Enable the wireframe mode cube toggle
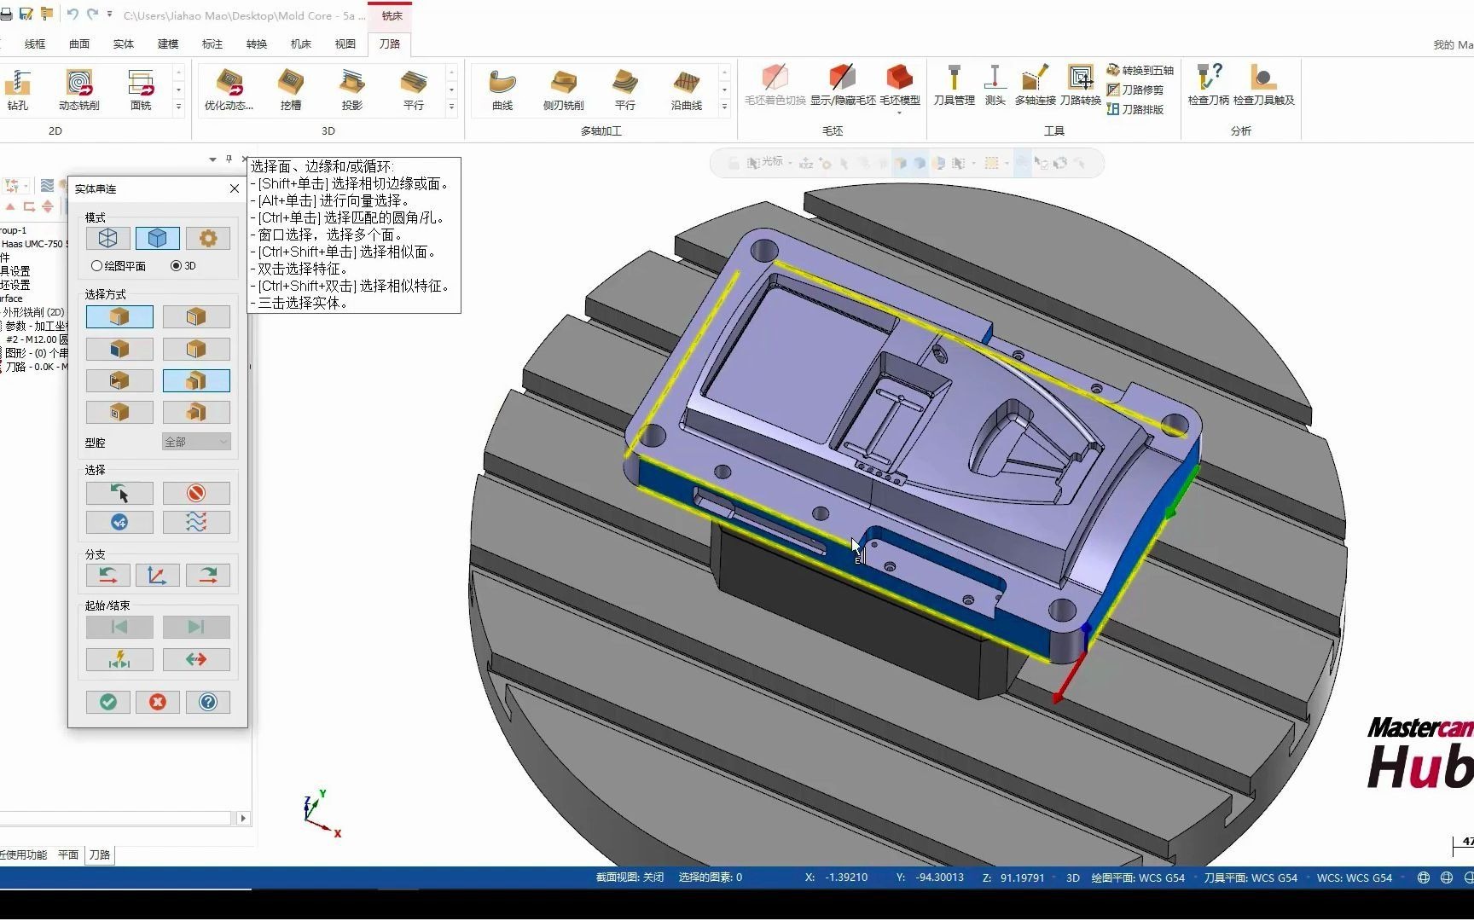 107,238
